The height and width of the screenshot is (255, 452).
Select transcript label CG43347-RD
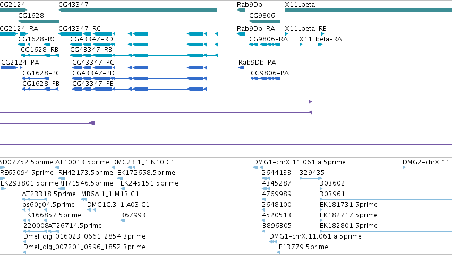tap(92, 39)
